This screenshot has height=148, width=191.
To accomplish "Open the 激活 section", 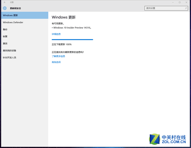I will pyautogui.click(x=25, y=43).
